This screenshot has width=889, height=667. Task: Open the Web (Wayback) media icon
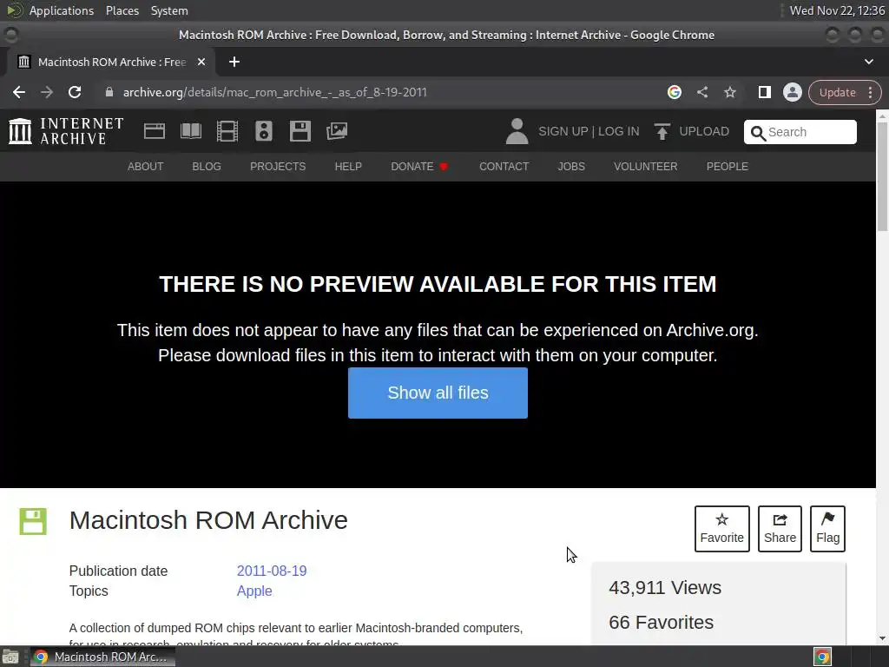tap(155, 131)
